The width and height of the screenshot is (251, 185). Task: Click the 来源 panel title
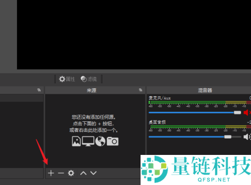(91, 90)
